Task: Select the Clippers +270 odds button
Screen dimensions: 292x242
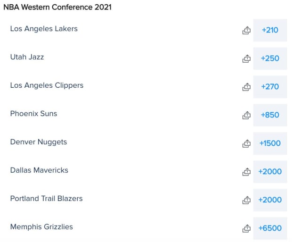Action: 270,87
